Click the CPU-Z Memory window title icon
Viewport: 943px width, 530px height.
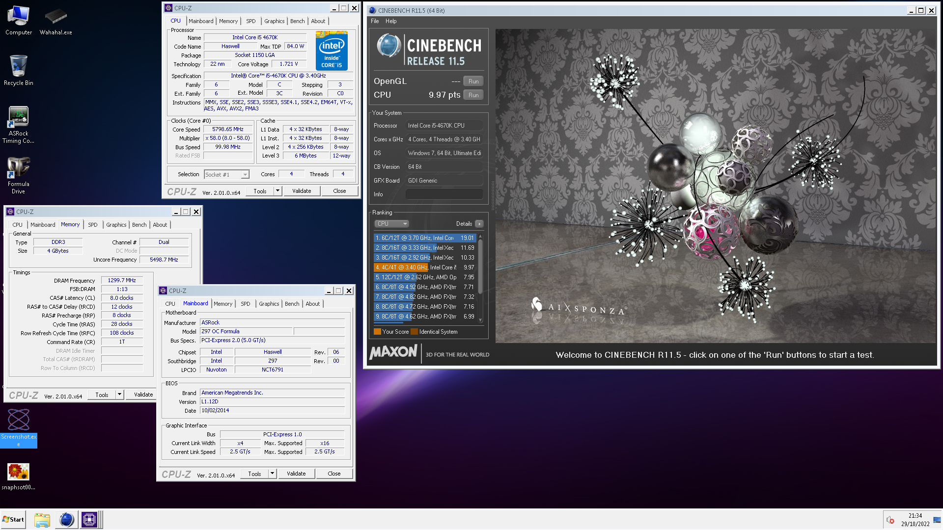(10, 212)
